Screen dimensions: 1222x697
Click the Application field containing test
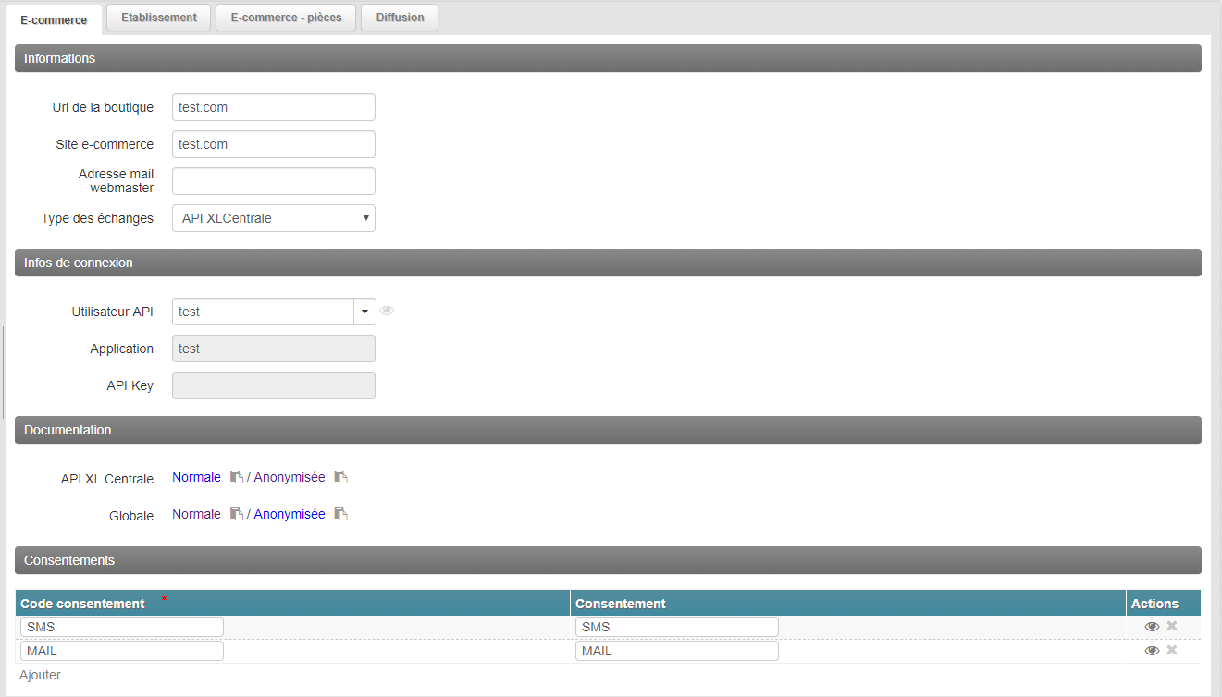pos(274,348)
